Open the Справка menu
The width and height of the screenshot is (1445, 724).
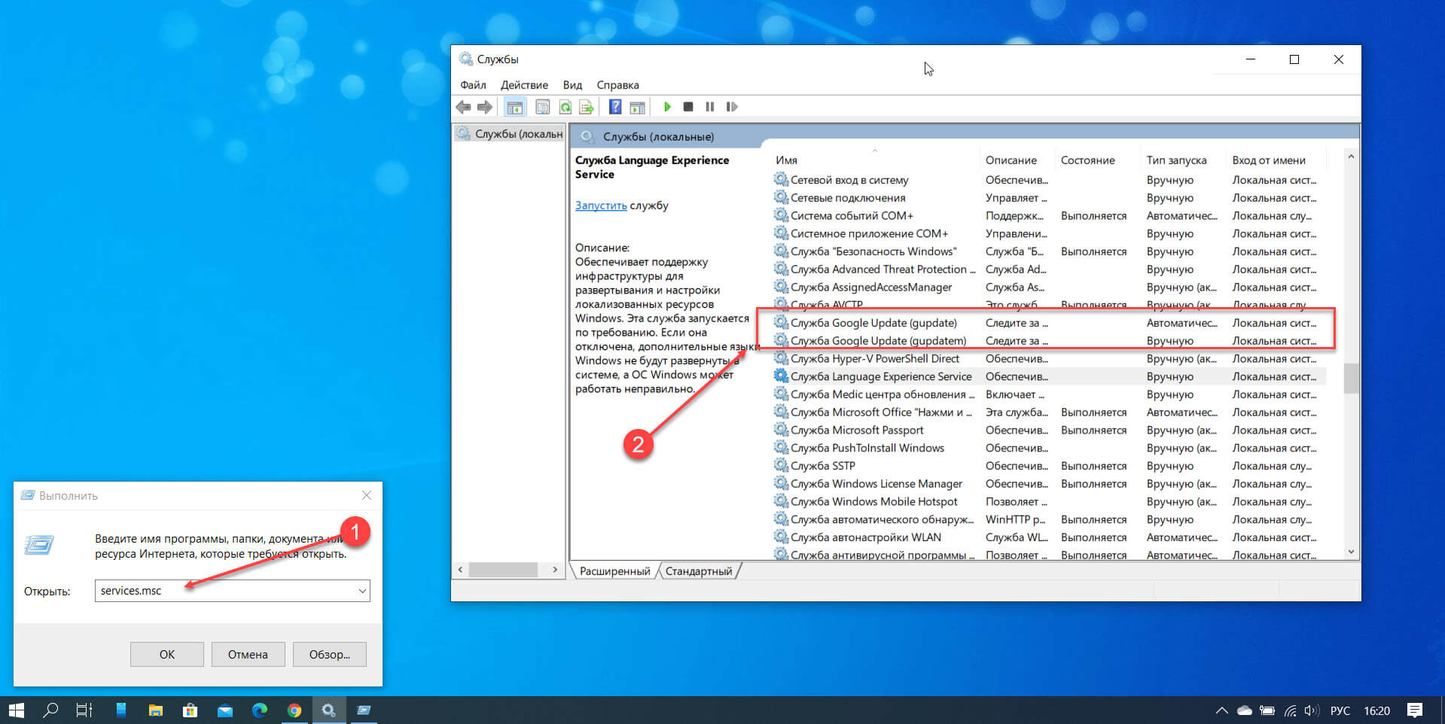pos(617,85)
